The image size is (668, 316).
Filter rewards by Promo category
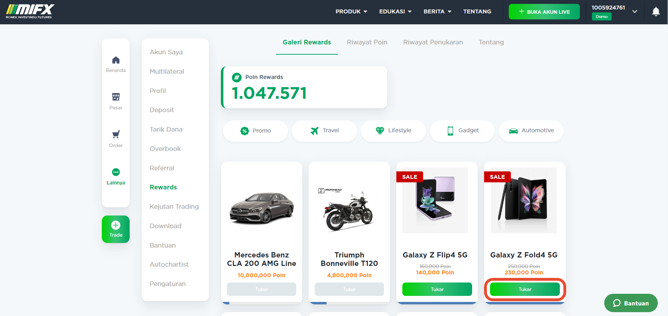[255, 131]
